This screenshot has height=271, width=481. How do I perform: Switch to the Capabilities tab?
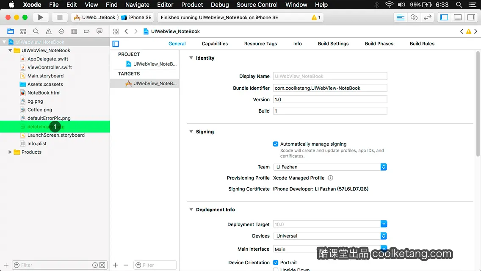(215, 44)
